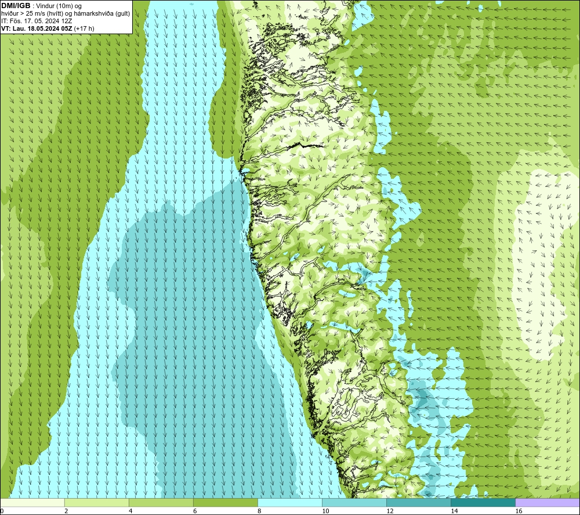Click the legend scale label '14'
Screen dimensions: 580x515
click(454, 511)
